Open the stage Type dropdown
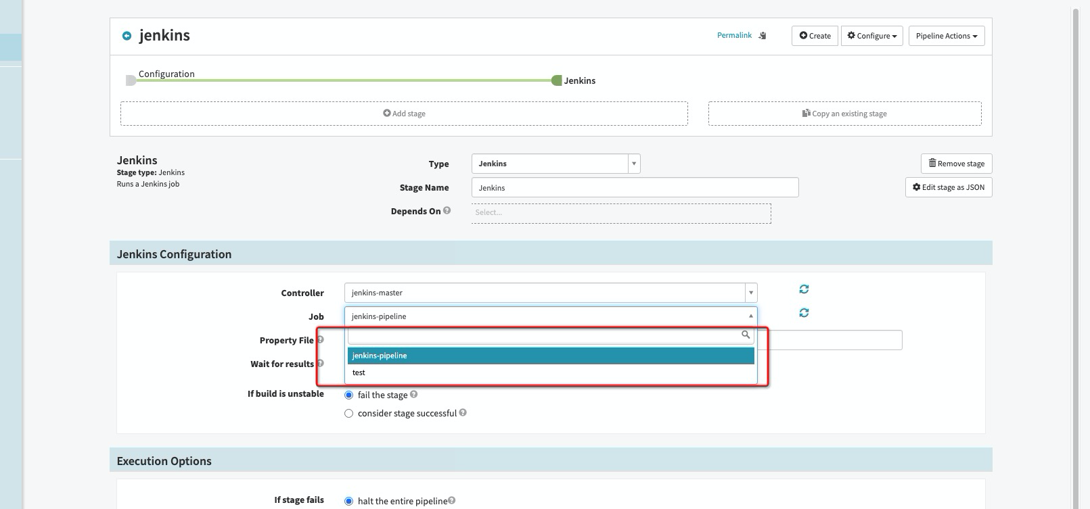This screenshot has height=509, width=1090. tap(555, 164)
